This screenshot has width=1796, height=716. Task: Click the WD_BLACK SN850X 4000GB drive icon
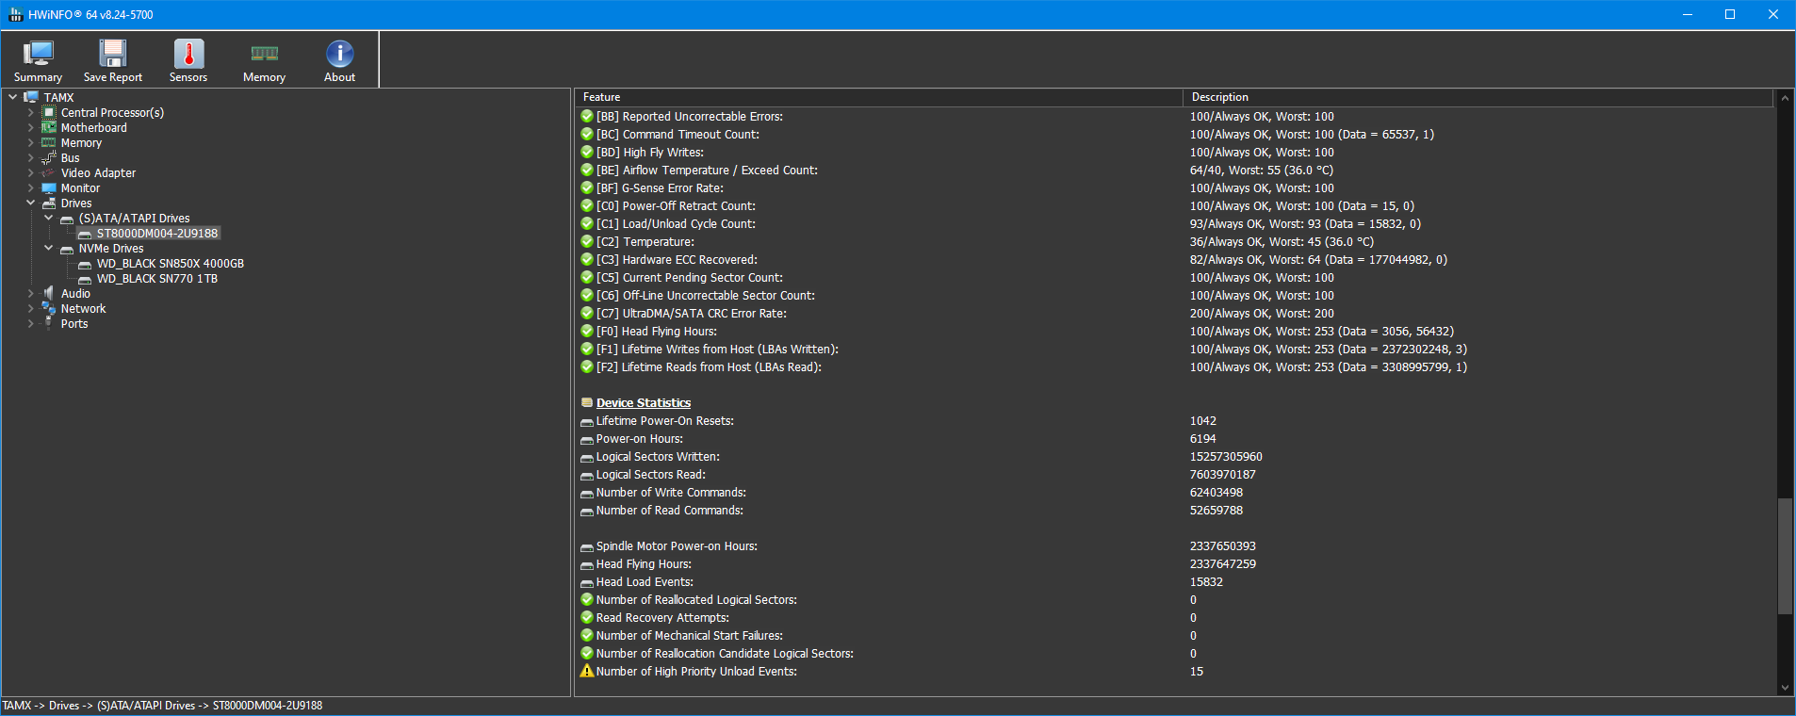point(85,264)
